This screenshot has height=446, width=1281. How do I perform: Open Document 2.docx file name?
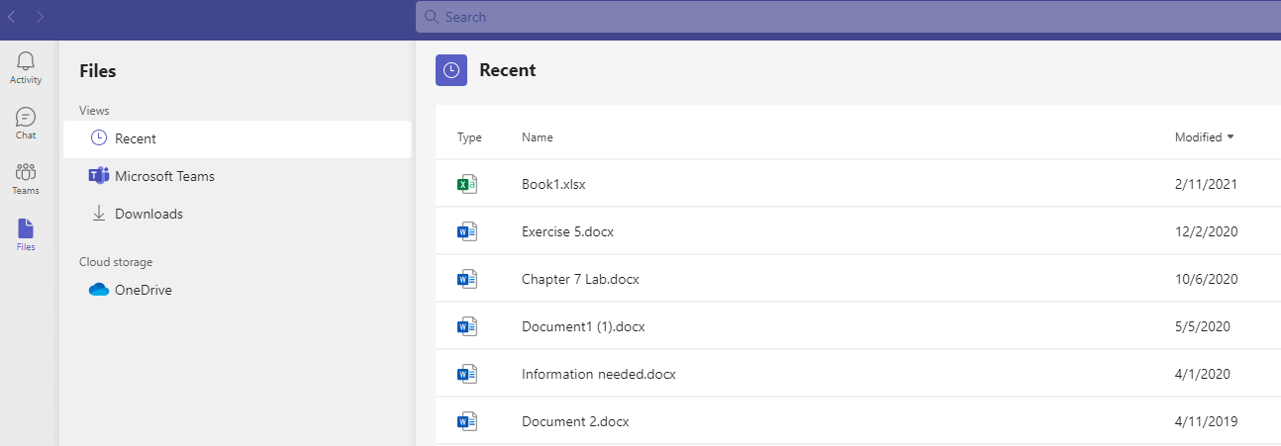pyautogui.click(x=575, y=421)
